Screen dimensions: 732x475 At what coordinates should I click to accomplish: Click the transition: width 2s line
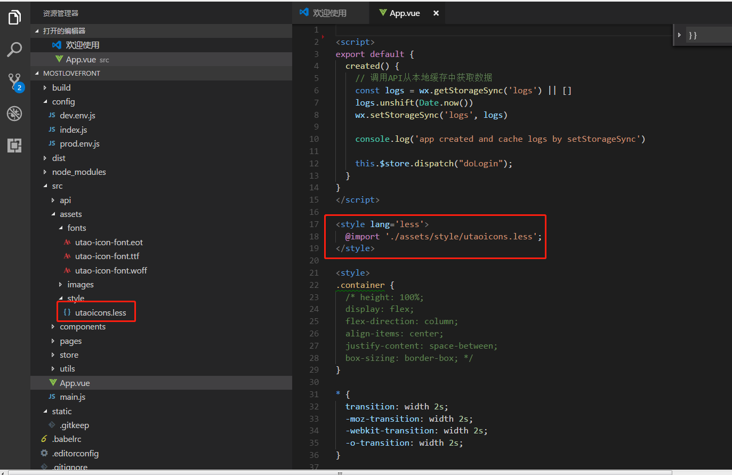(x=397, y=406)
